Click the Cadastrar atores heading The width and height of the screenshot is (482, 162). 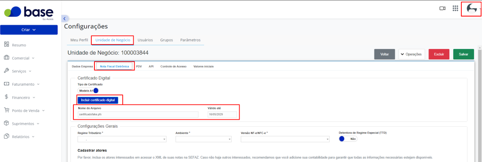point(92,150)
